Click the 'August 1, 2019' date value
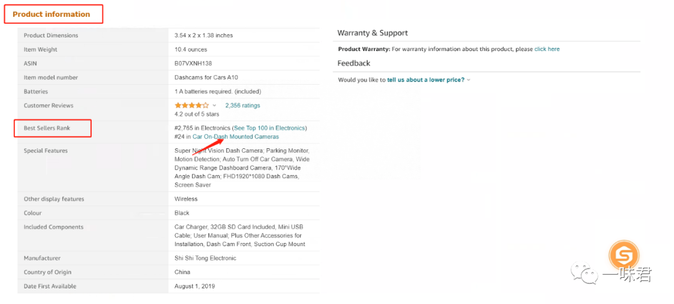674x304 pixels. (x=196, y=286)
